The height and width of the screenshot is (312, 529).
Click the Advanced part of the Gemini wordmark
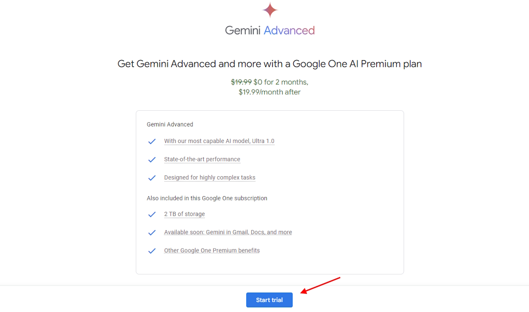click(289, 30)
